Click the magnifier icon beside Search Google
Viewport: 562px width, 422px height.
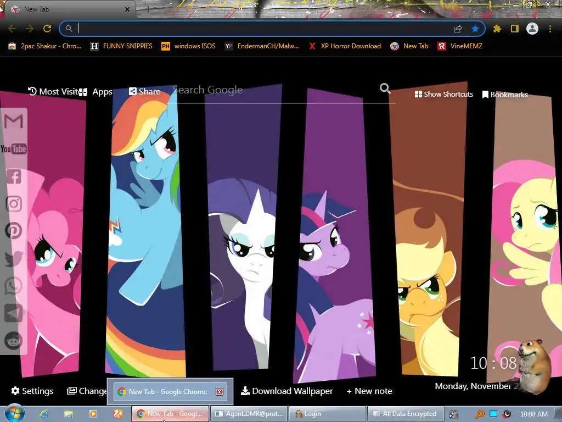pos(385,88)
